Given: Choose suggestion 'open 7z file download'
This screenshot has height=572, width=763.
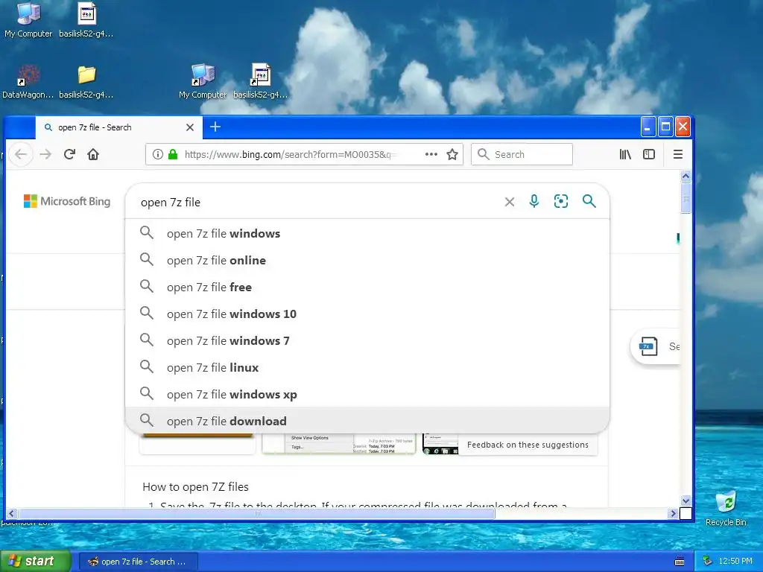Looking at the screenshot, I should pyautogui.click(x=367, y=421).
